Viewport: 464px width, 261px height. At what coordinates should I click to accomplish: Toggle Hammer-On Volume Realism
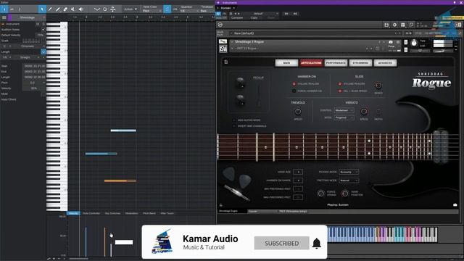pos(294,84)
